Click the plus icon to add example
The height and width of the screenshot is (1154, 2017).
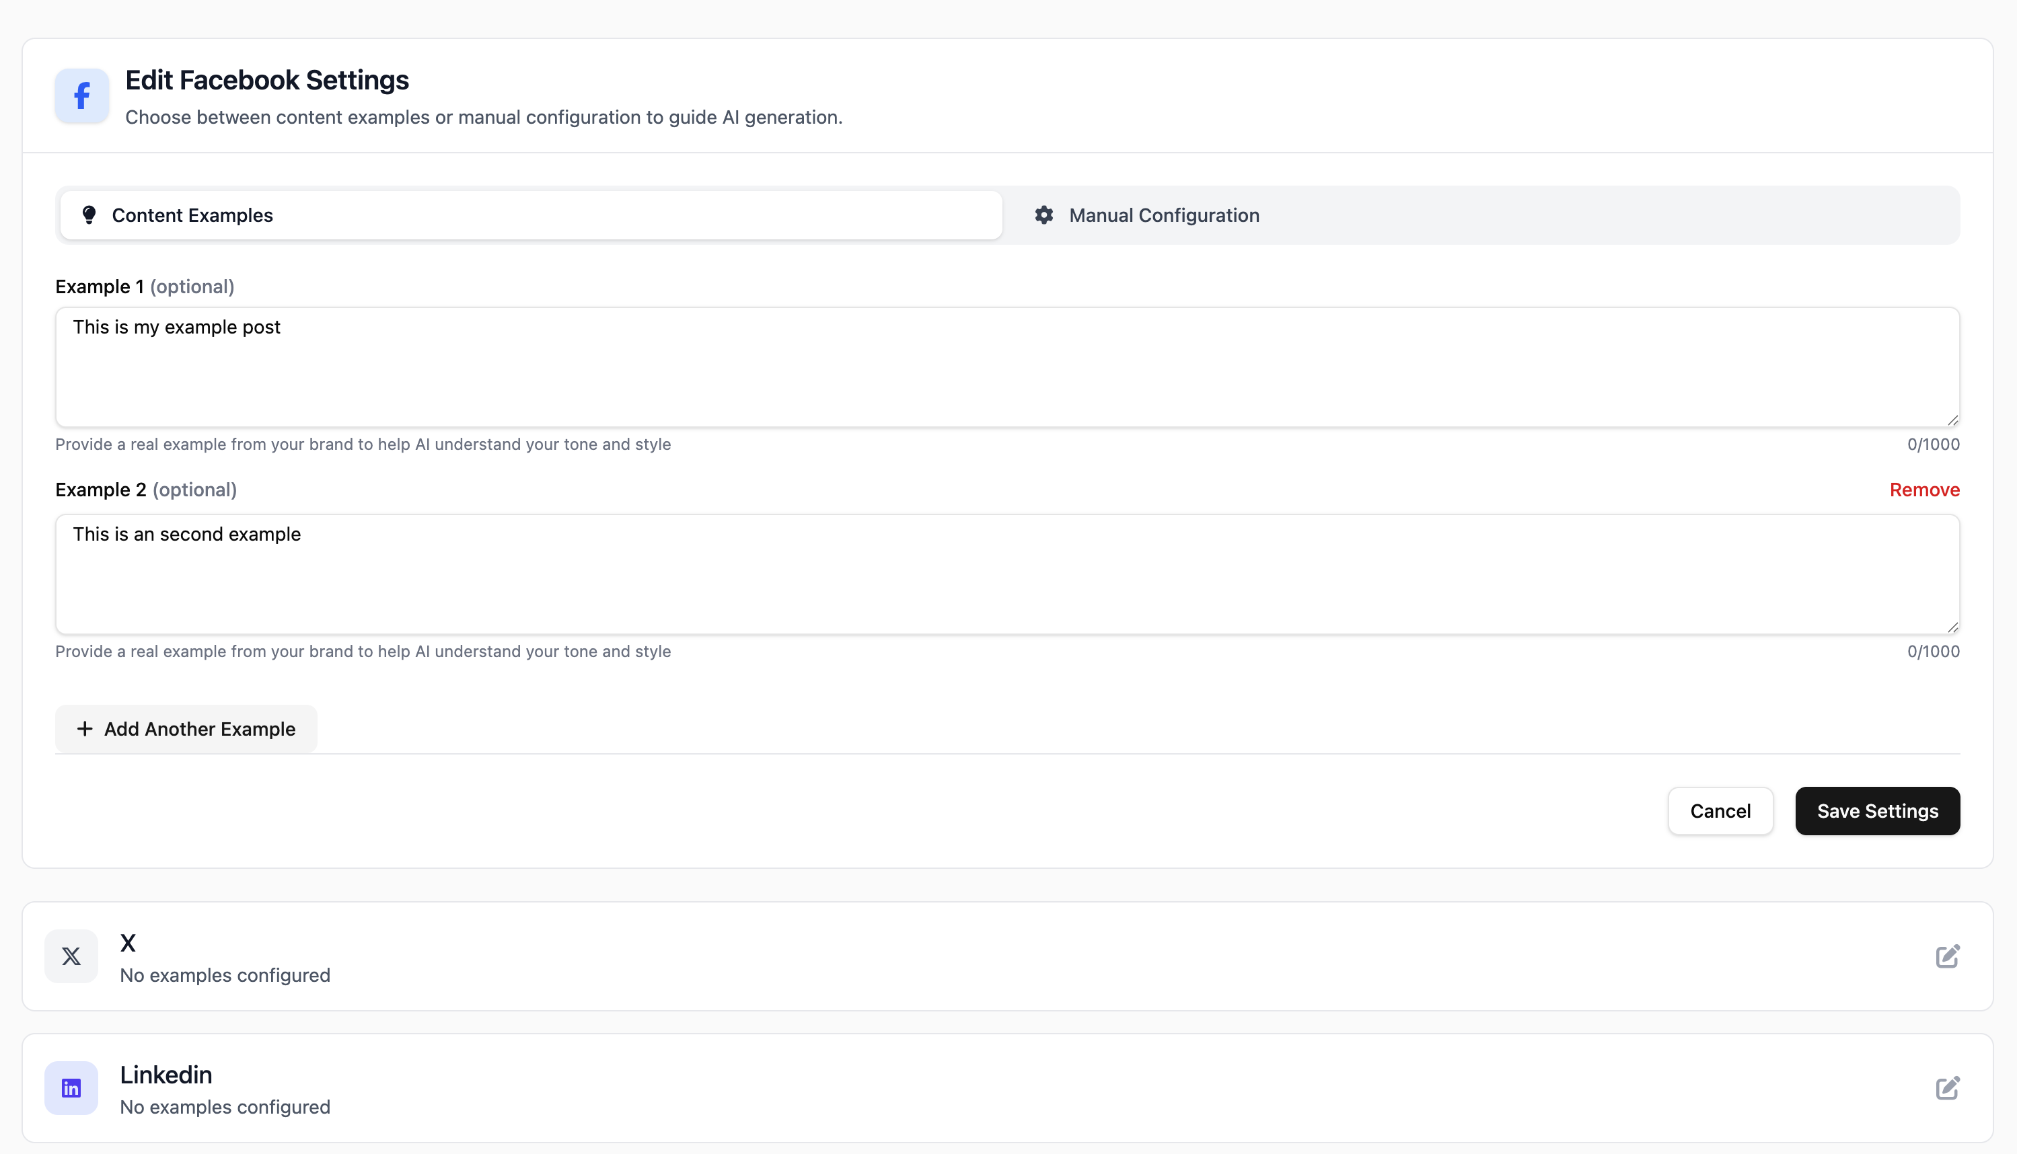85,728
